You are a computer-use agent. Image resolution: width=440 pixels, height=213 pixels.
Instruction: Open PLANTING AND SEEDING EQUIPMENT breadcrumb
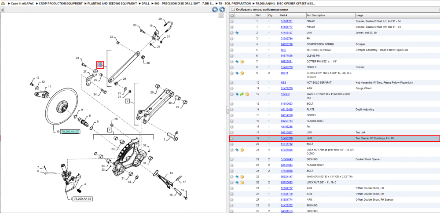coord(112,4)
